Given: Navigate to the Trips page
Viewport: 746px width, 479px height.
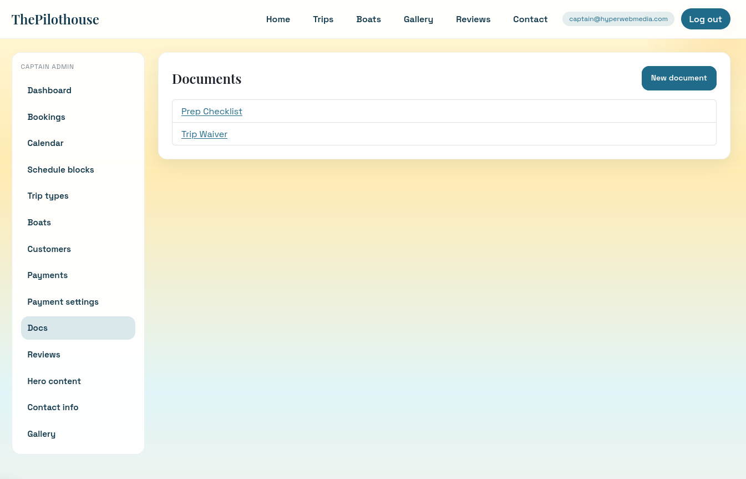Looking at the screenshot, I should tap(323, 19).
